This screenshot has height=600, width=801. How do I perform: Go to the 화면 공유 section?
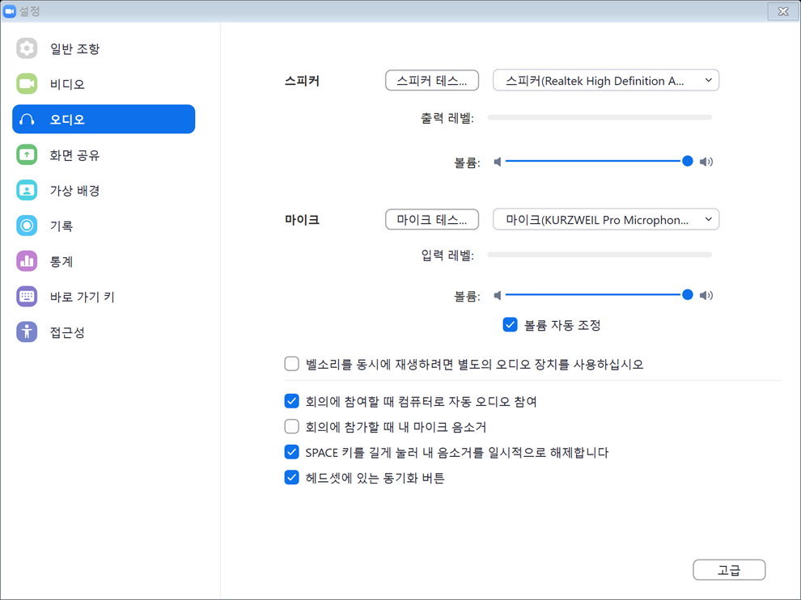coord(104,154)
